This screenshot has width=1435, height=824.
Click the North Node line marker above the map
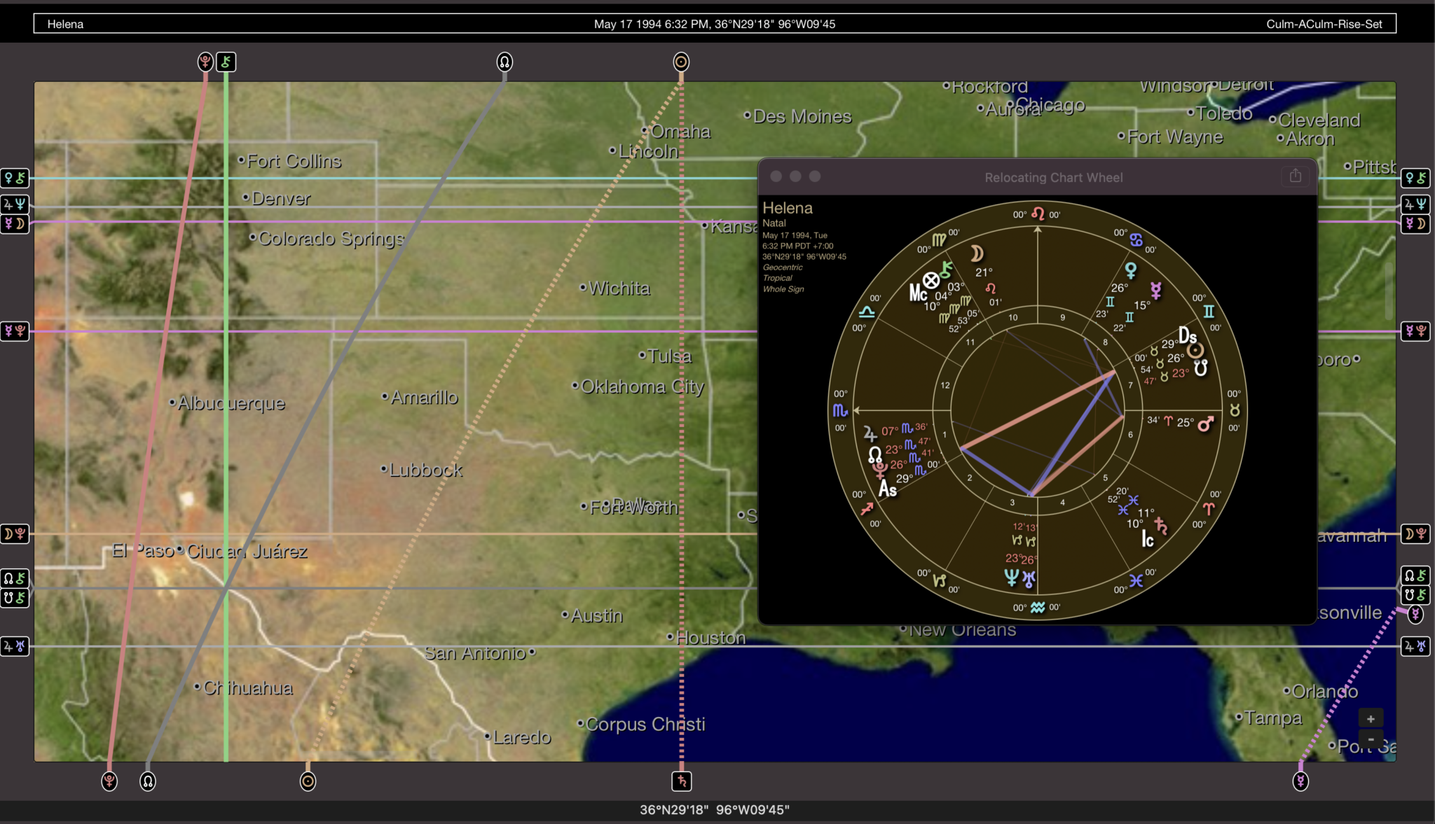(504, 62)
